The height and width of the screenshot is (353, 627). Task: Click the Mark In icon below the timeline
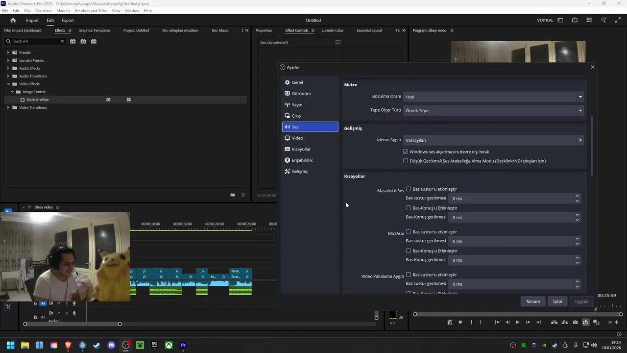click(x=471, y=322)
